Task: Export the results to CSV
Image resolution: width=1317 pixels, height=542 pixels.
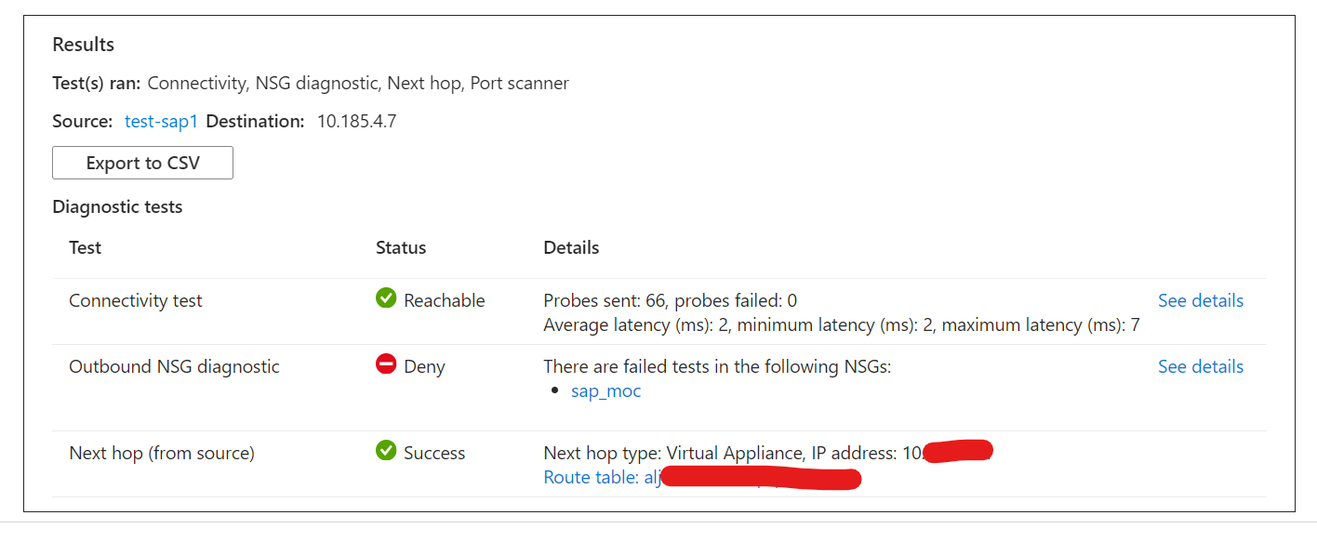Action: 142,163
